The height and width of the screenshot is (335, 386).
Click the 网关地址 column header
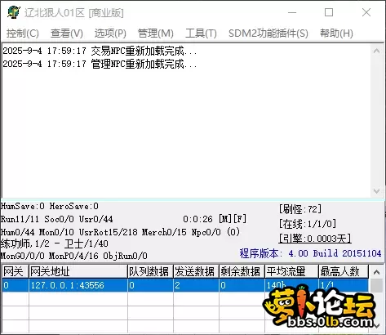coord(78,271)
